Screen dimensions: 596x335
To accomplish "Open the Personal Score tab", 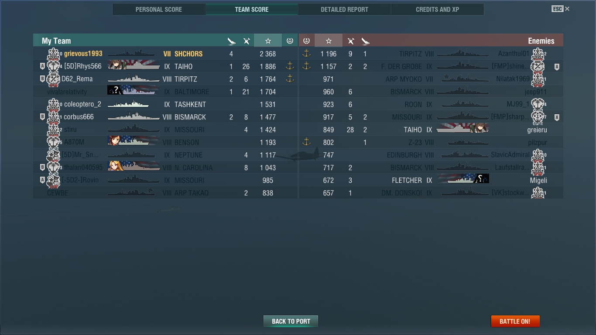I will coord(159,9).
